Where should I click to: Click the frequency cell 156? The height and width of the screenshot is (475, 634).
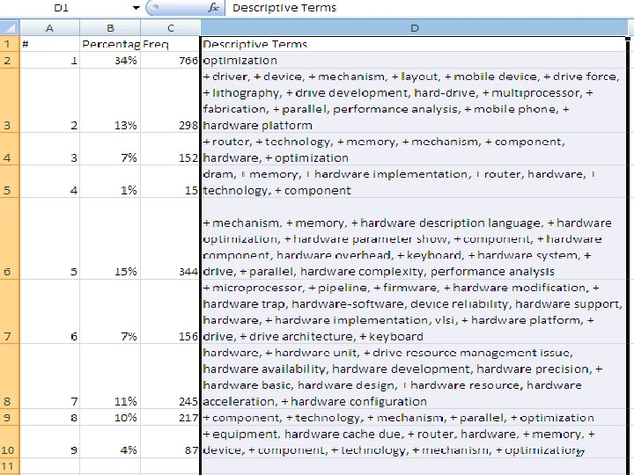click(171, 311)
